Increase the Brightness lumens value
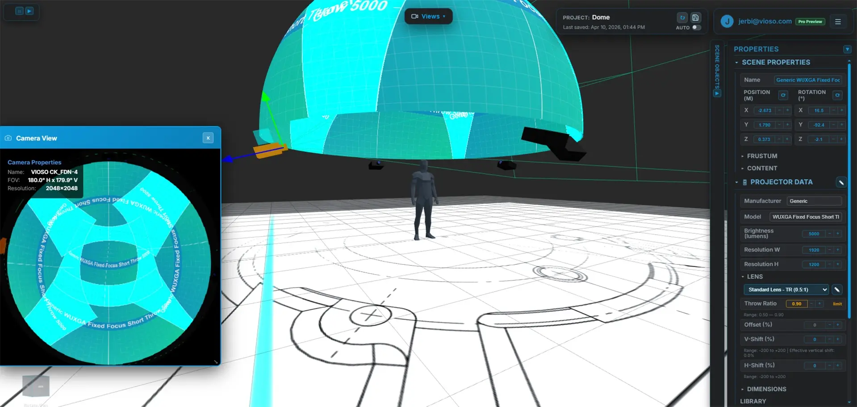 tap(838, 234)
